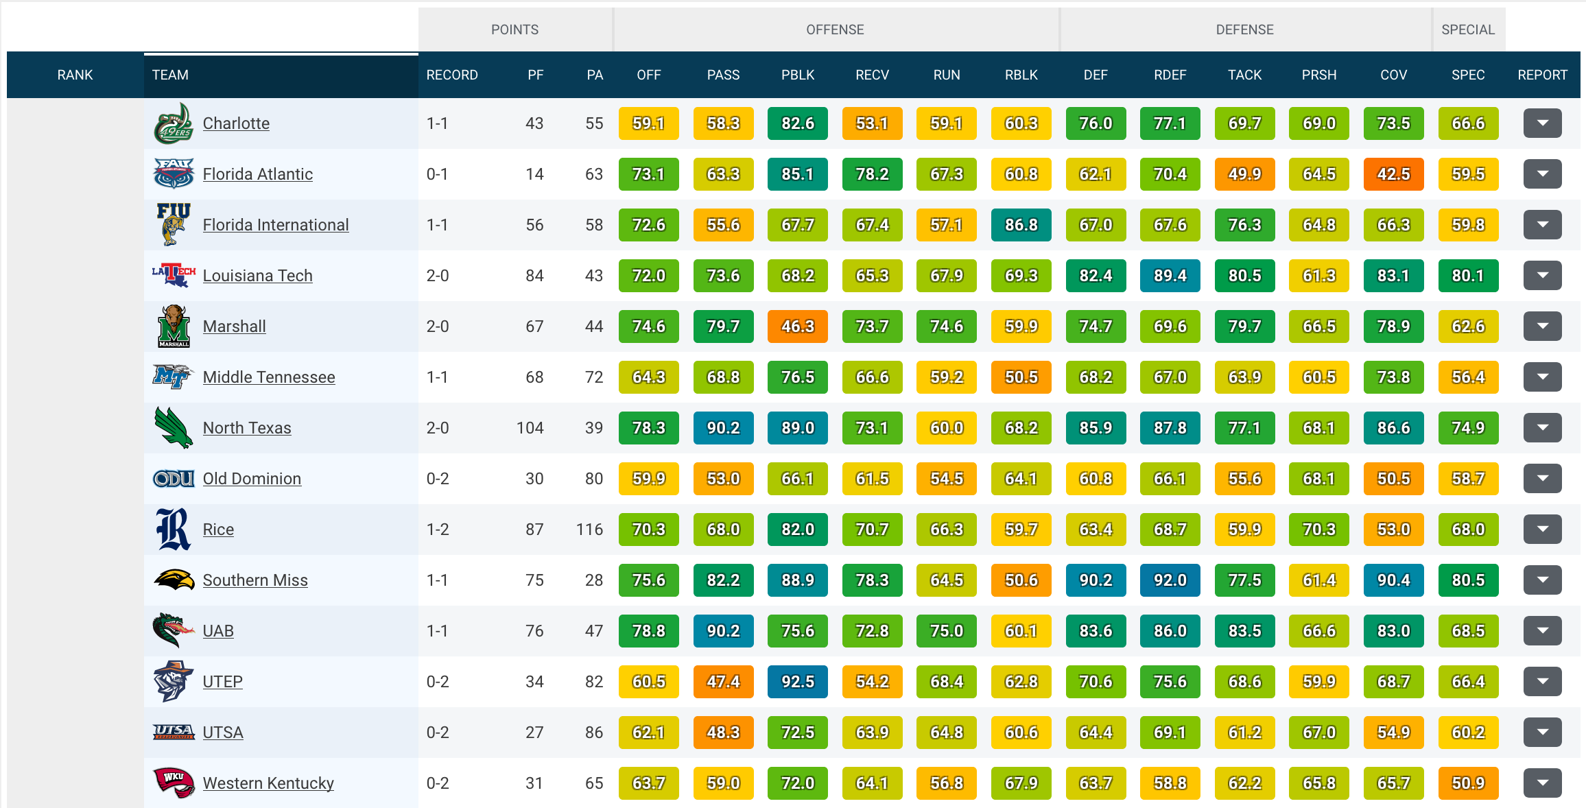Open the Charlotte team link

[x=236, y=123]
